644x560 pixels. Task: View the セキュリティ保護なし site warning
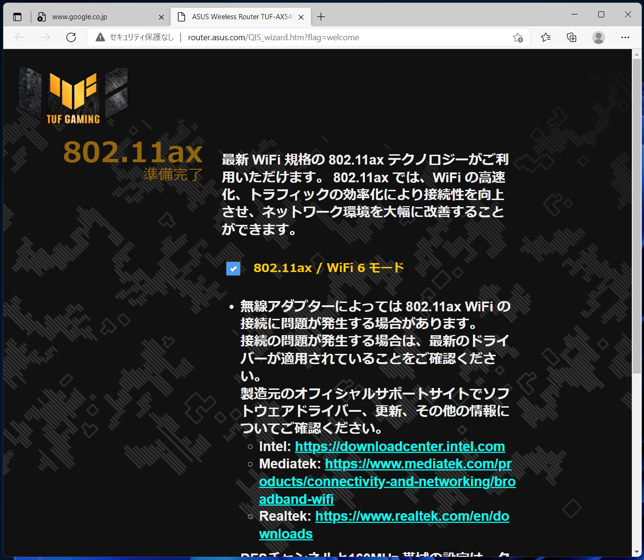134,37
